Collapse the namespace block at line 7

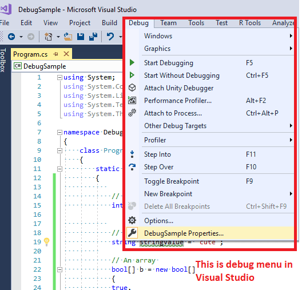click(59, 132)
